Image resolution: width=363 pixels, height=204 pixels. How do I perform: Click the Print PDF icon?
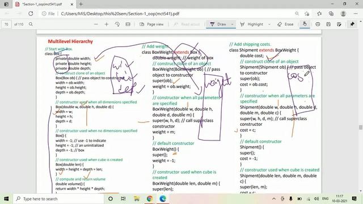tap(318, 24)
